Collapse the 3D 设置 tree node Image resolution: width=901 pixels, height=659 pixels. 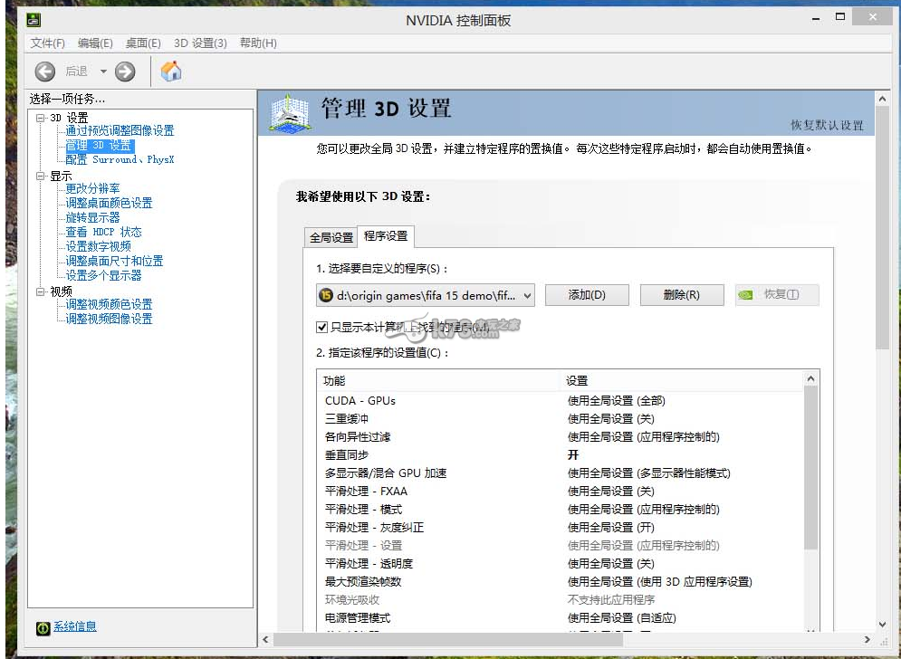(41, 118)
